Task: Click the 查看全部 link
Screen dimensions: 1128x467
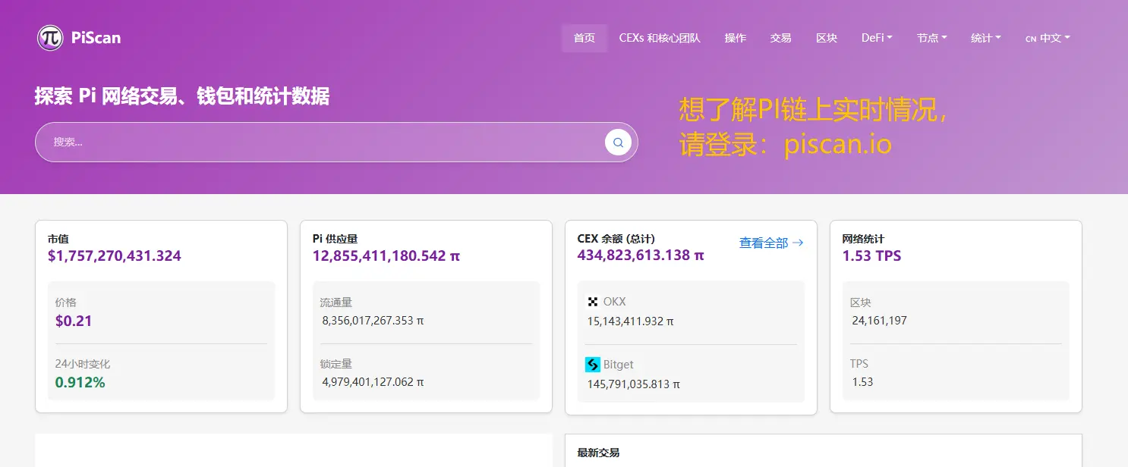Action: pos(771,243)
